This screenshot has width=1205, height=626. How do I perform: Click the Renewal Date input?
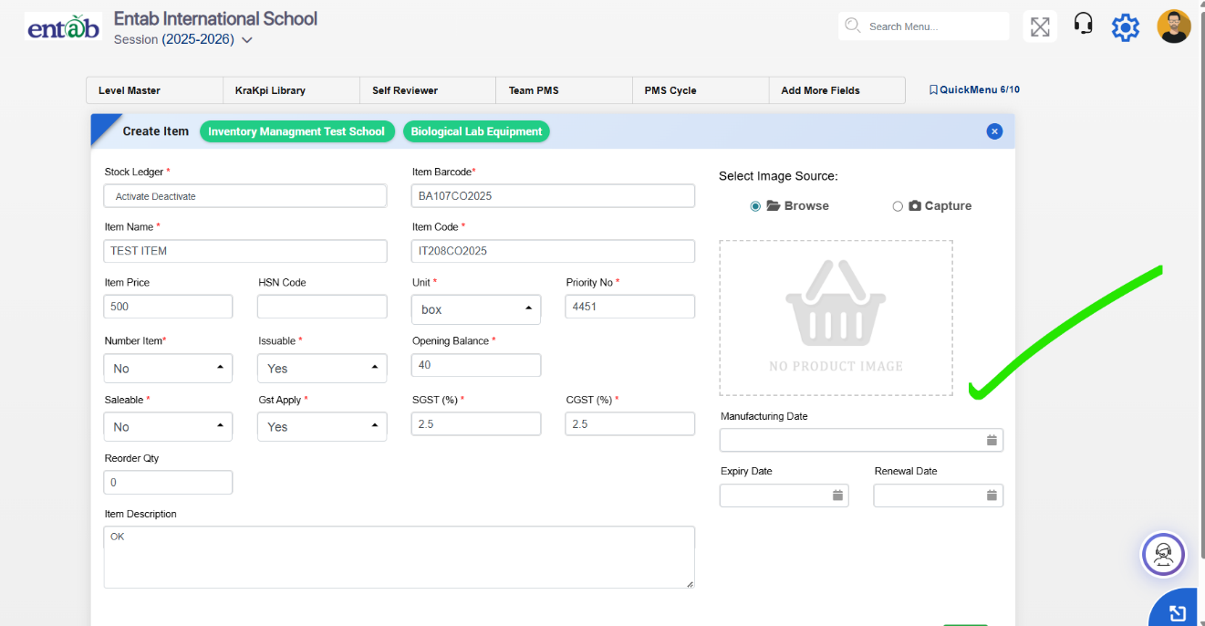coord(938,496)
